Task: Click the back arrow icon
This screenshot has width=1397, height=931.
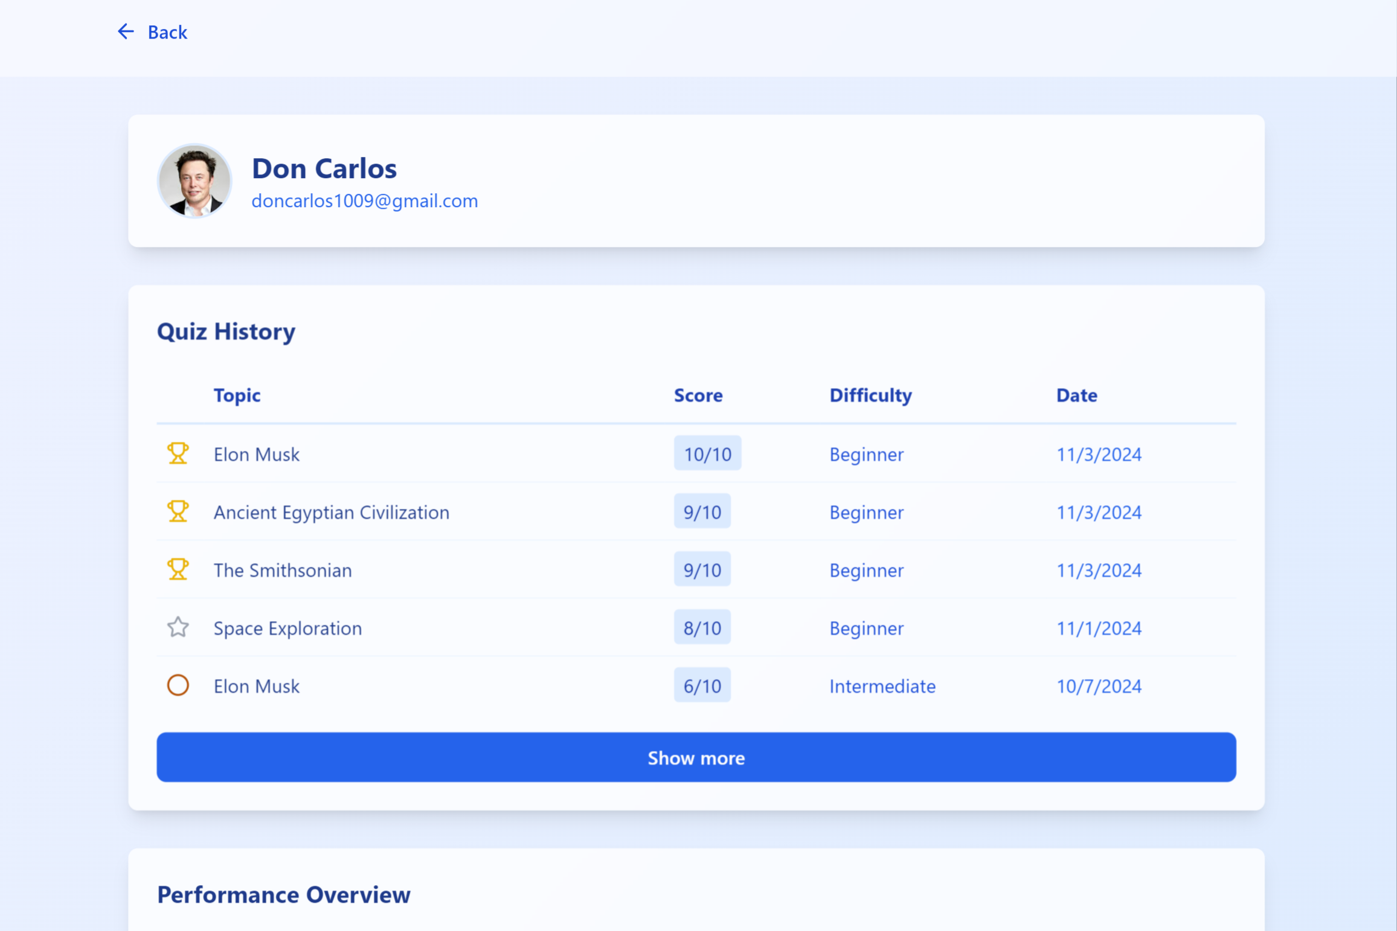Action: (126, 31)
